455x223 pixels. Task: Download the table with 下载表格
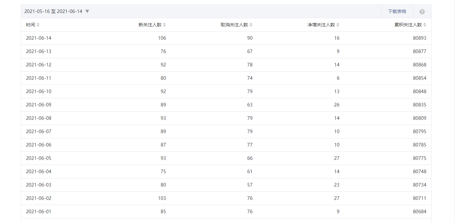click(397, 11)
